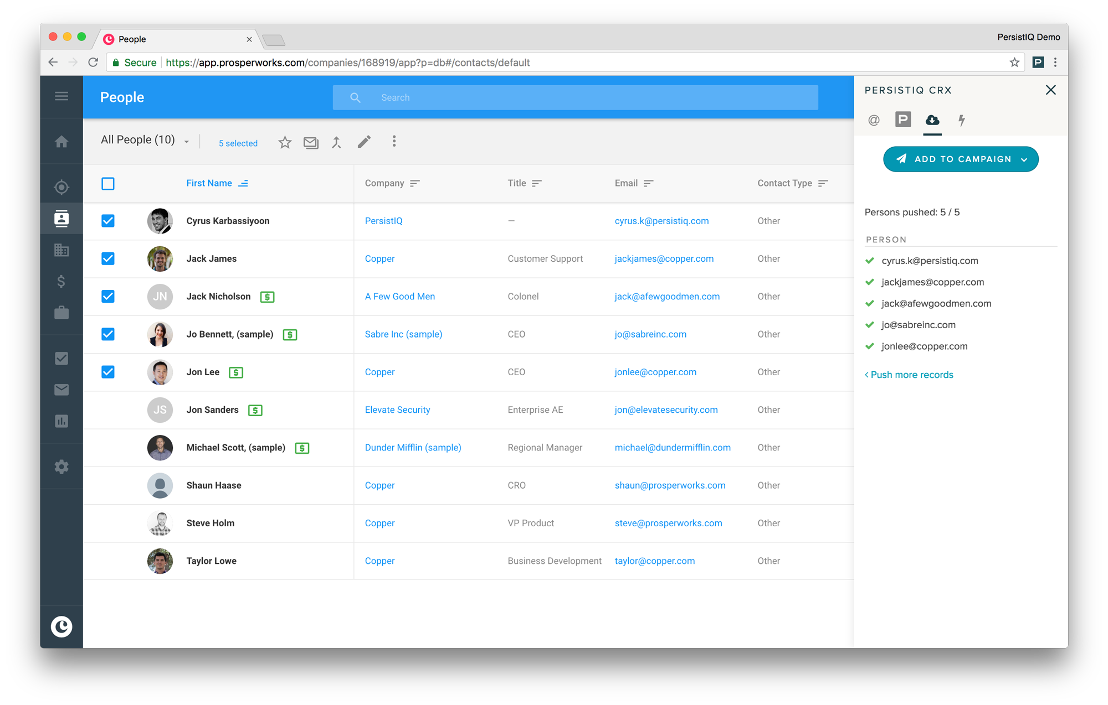Screen dimensions: 1108x705
Task: Switch to the @ tab in PersistIQ panel
Action: [x=874, y=120]
